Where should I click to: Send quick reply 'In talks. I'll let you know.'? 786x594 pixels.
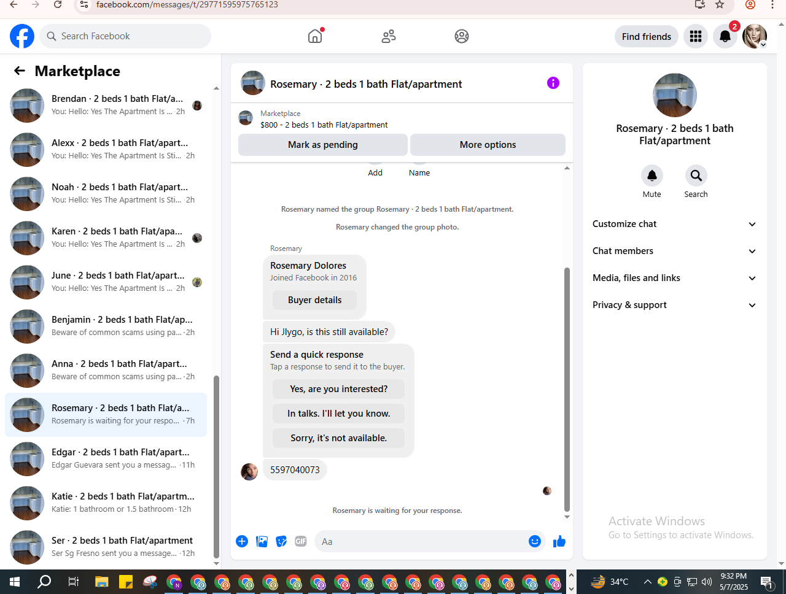click(x=338, y=414)
